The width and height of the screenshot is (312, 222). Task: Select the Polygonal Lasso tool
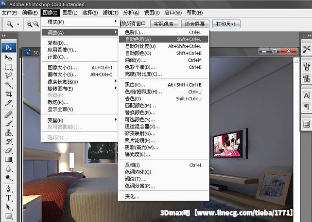click(8, 76)
